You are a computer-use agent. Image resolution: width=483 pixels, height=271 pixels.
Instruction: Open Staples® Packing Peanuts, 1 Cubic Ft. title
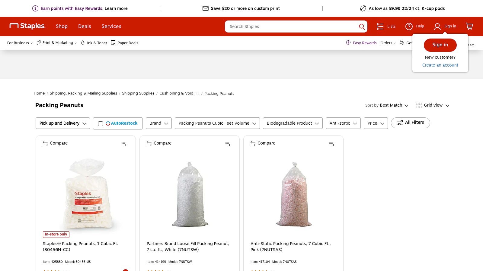pos(81,247)
